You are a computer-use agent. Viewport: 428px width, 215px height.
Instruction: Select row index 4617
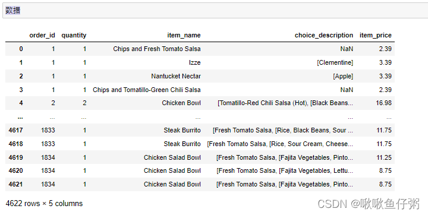point(15,130)
